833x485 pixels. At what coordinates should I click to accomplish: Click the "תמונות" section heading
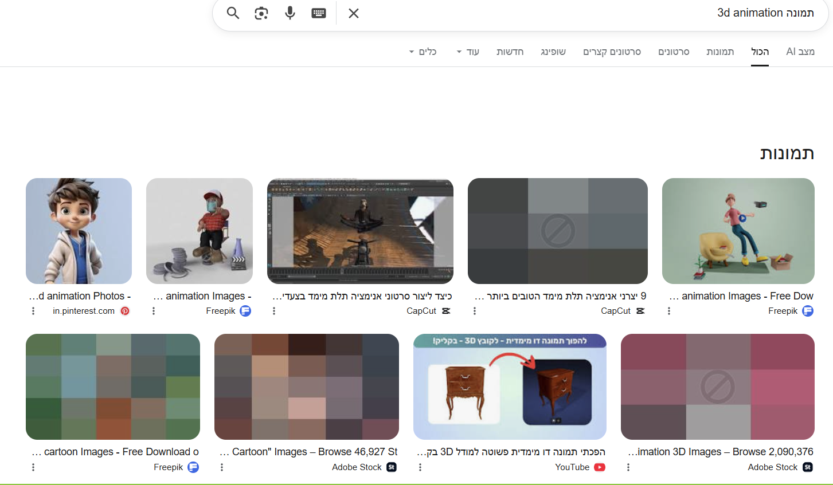[x=787, y=153]
